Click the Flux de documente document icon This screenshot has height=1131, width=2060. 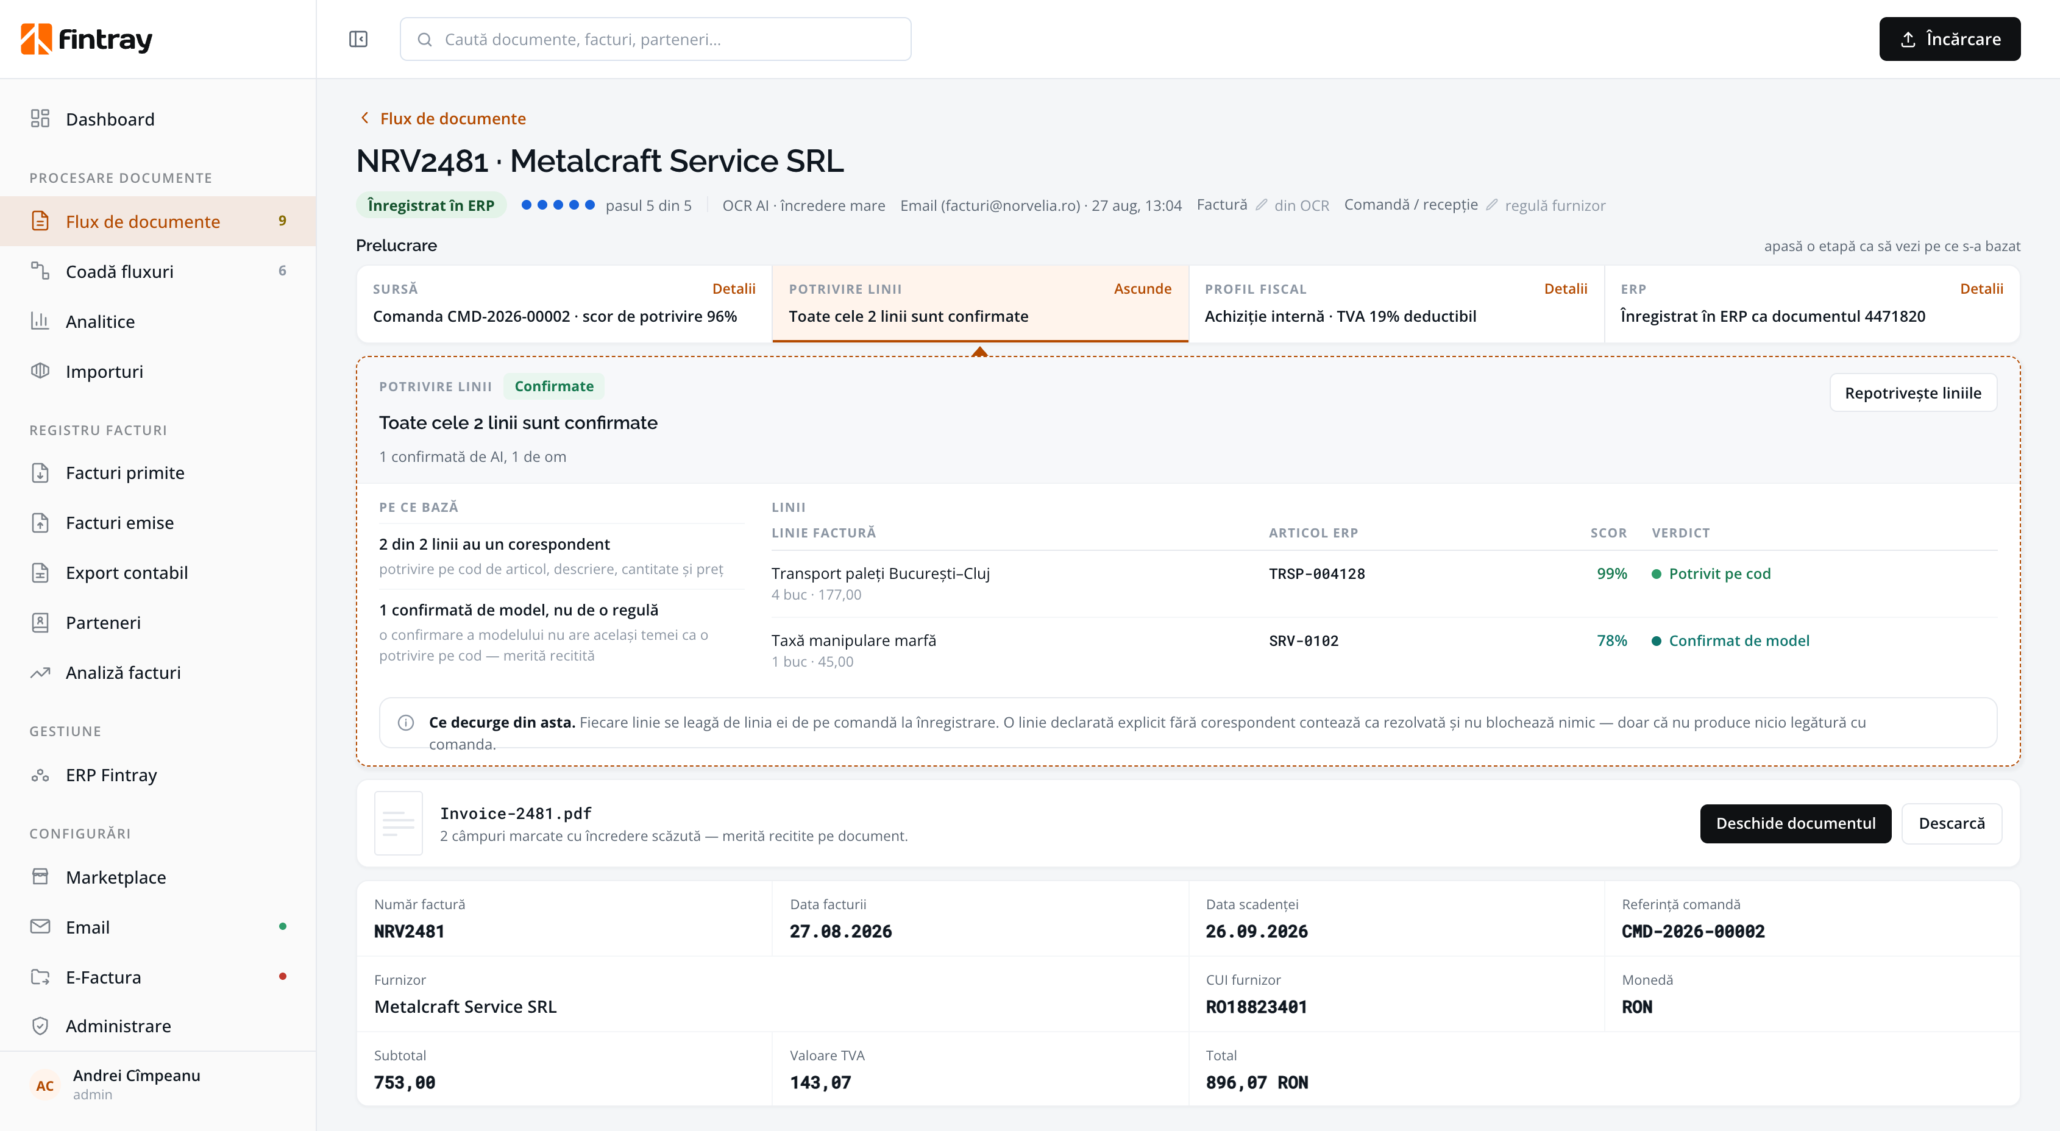(40, 221)
